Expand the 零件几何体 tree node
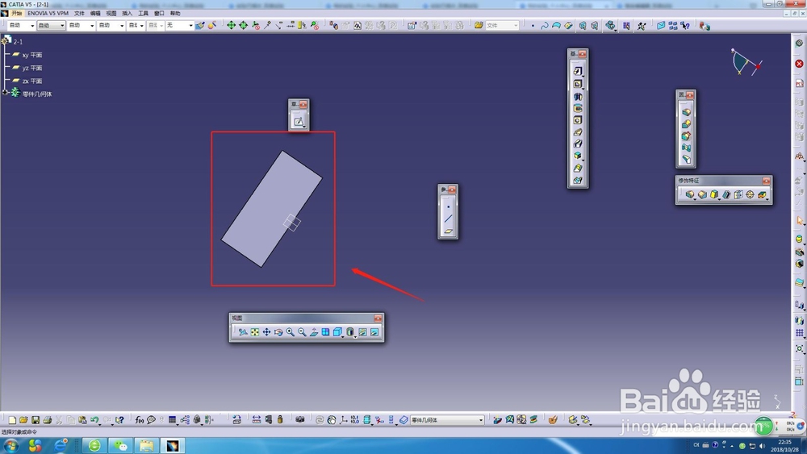Image resolution: width=807 pixels, height=454 pixels. [5, 93]
